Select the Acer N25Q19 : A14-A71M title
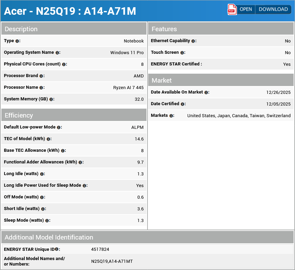The image size is (295, 270). [70, 11]
